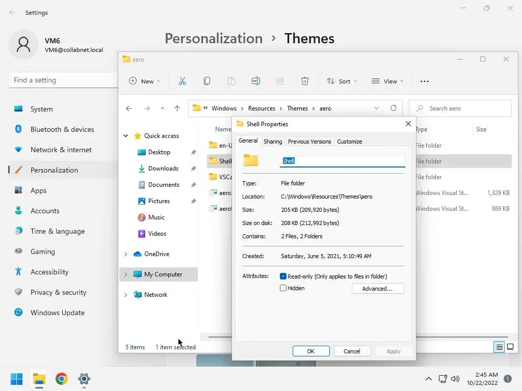Image resolution: width=522 pixels, height=391 pixels.
Task: Open Bluetooth & devices settings
Action: tap(62, 129)
